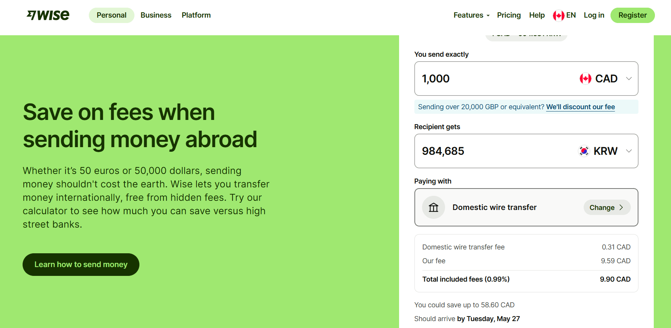Click the Change payment method button
Image resolution: width=671 pixels, height=328 pixels.
coord(607,207)
